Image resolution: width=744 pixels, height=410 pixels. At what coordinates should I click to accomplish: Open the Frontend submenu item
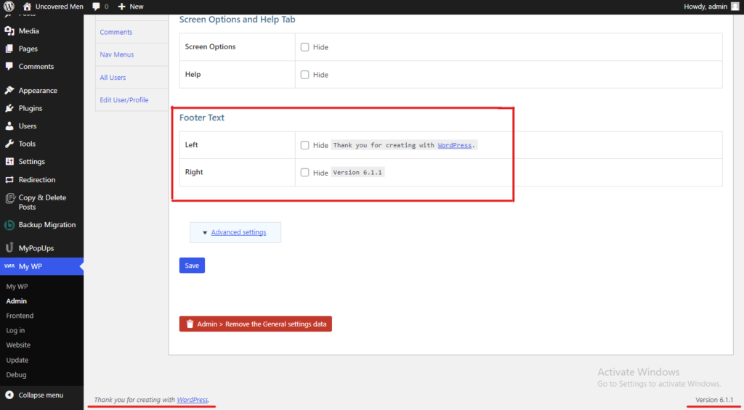[20, 316]
